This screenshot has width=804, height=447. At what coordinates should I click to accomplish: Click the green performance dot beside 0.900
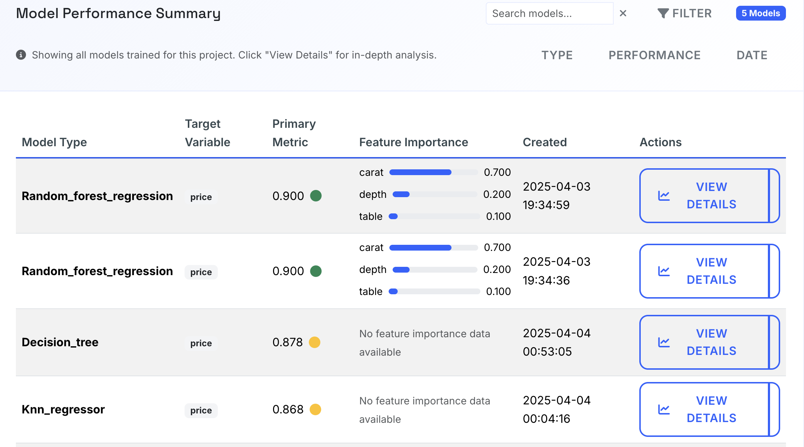pos(316,196)
